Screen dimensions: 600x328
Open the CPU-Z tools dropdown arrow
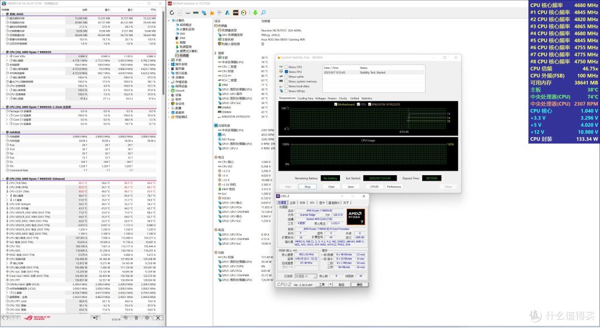[331, 285]
